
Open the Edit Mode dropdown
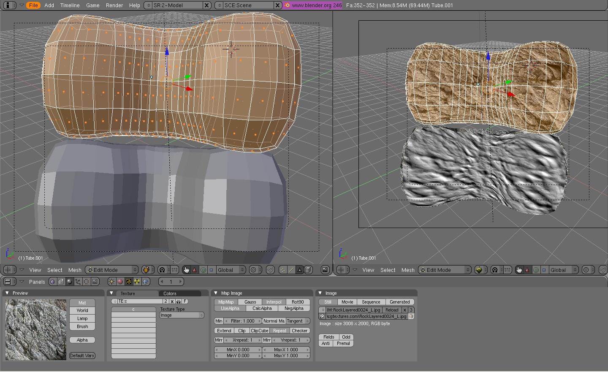click(111, 269)
